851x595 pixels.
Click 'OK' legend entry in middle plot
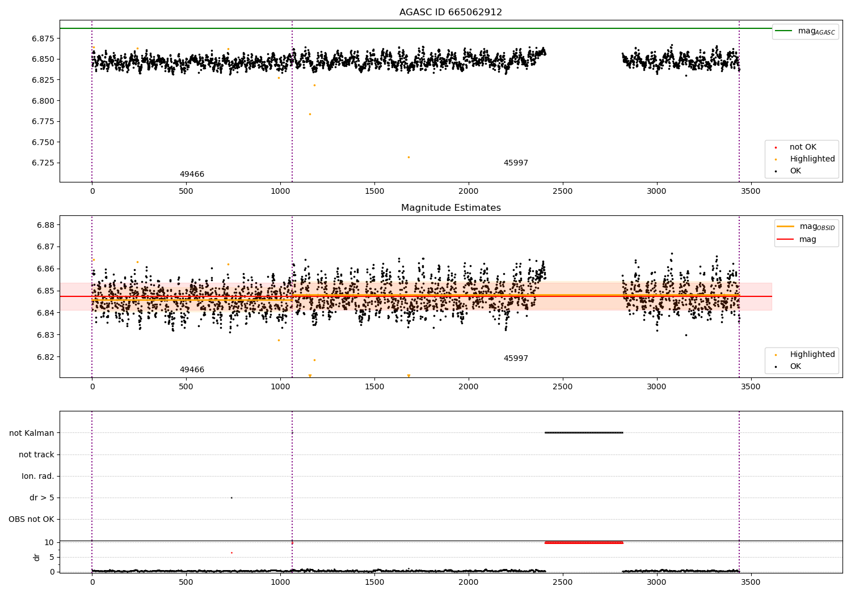pyautogui.click(x=795, y=367)
